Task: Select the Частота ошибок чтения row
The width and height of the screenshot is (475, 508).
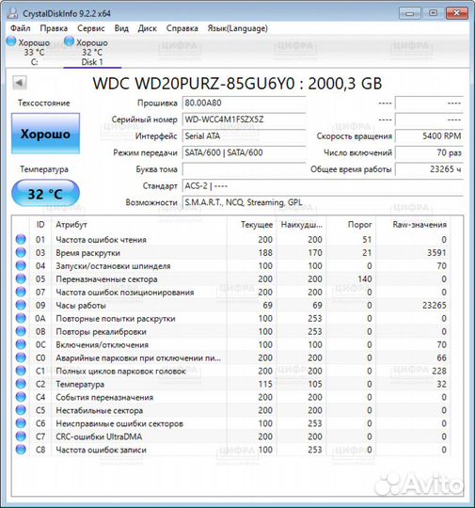Action: click(231, 240)
